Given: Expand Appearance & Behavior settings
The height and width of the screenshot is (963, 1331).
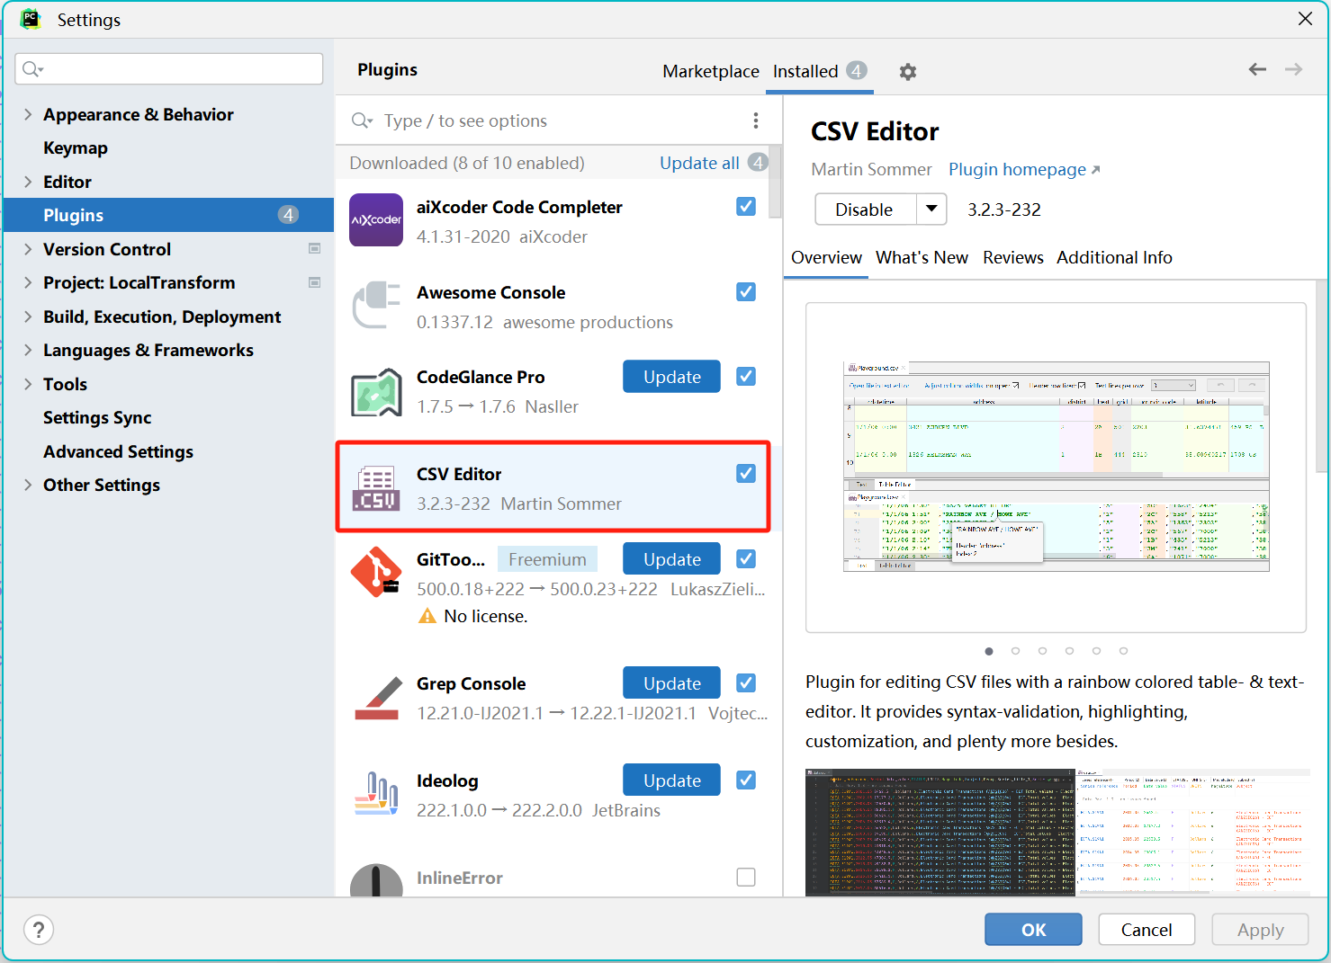Looking at the screenshot, I should point(28,114).
